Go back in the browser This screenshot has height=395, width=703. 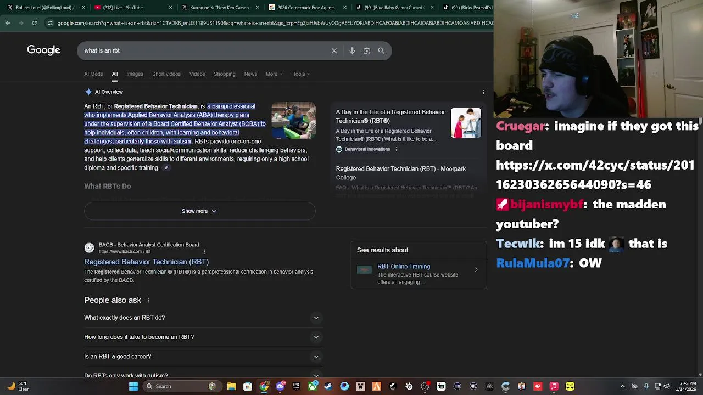pyautogui.click(x=8, y=23)
